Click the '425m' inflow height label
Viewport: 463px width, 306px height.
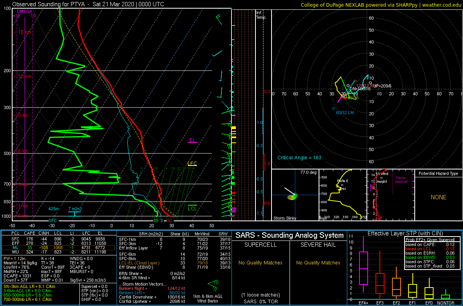[53, 209]
